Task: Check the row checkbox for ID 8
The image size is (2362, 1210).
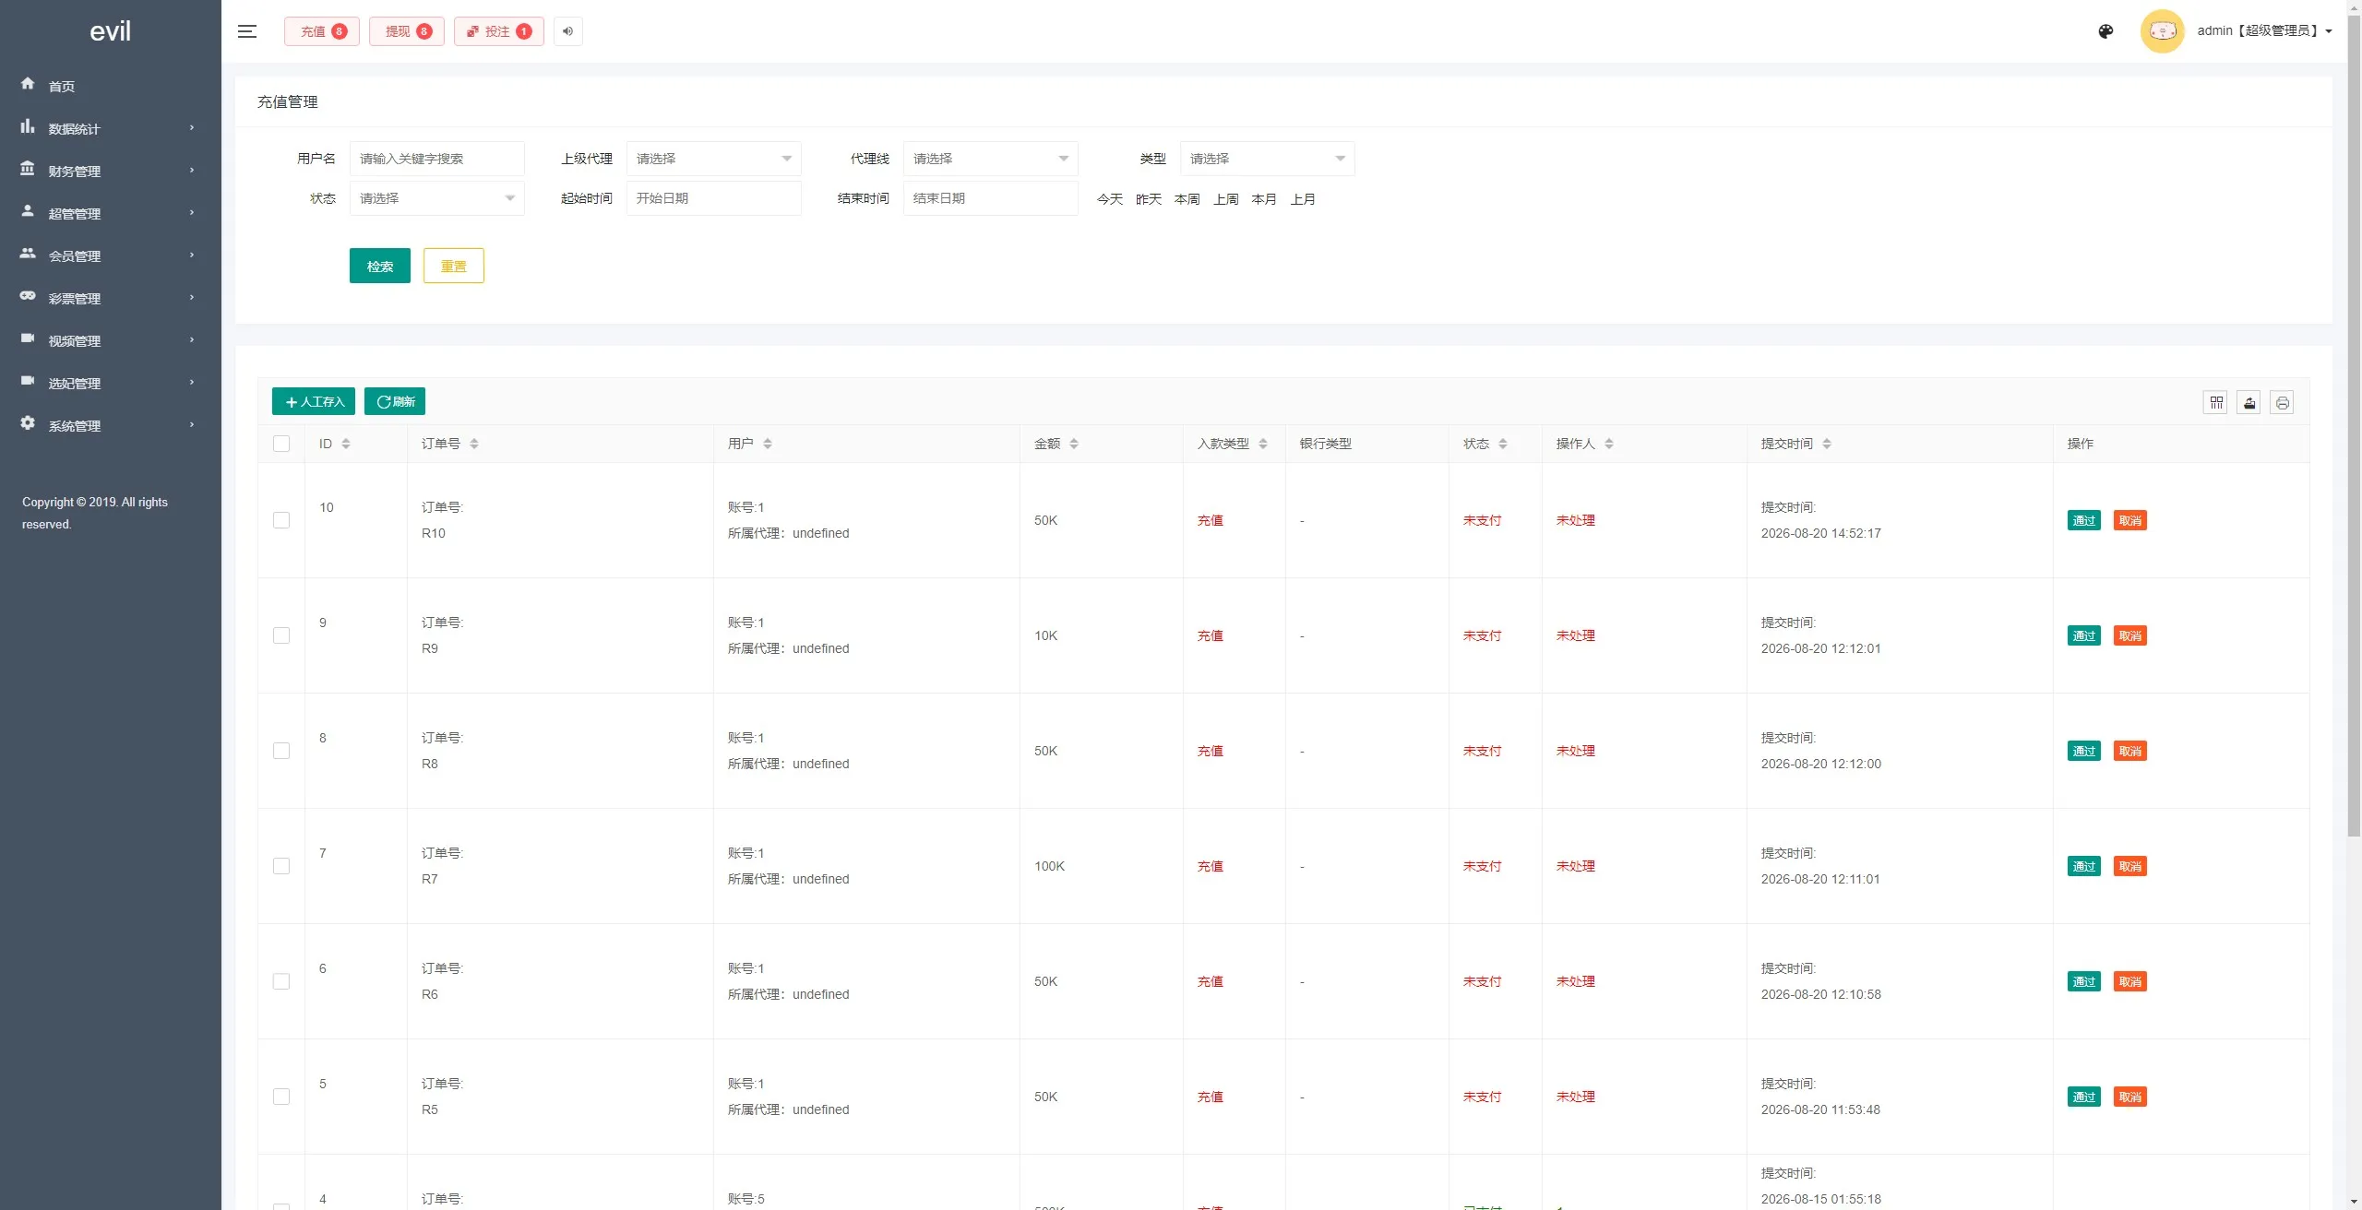Action: pos(281,751)
